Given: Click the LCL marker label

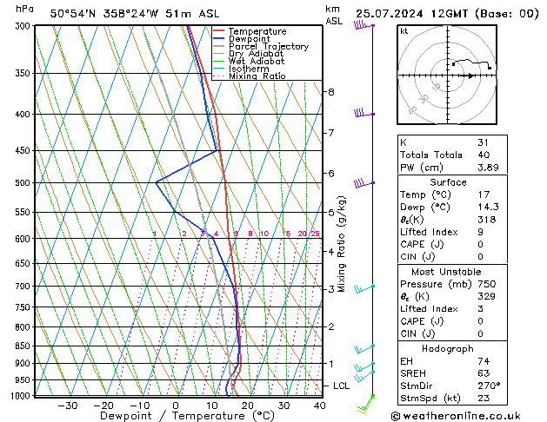Looking at the screenshot, I should (x=341, y=386).
